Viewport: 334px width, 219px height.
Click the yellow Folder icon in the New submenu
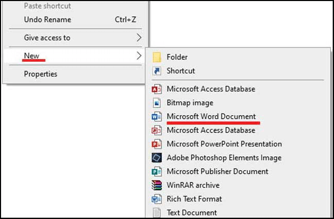tap(157, 57)
